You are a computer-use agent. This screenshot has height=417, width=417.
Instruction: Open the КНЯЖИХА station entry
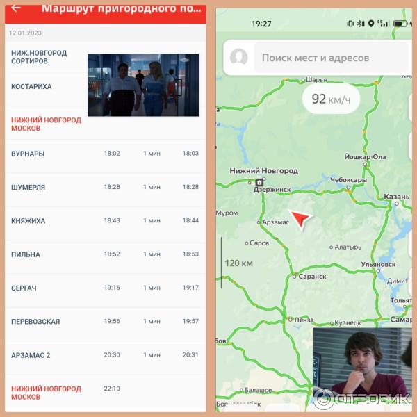(106, 220)
